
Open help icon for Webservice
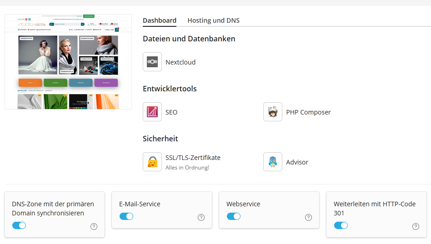[x=309, y=217]
